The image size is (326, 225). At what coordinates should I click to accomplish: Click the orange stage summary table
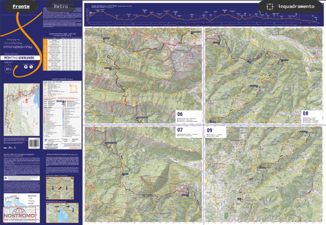click(62, 54)
